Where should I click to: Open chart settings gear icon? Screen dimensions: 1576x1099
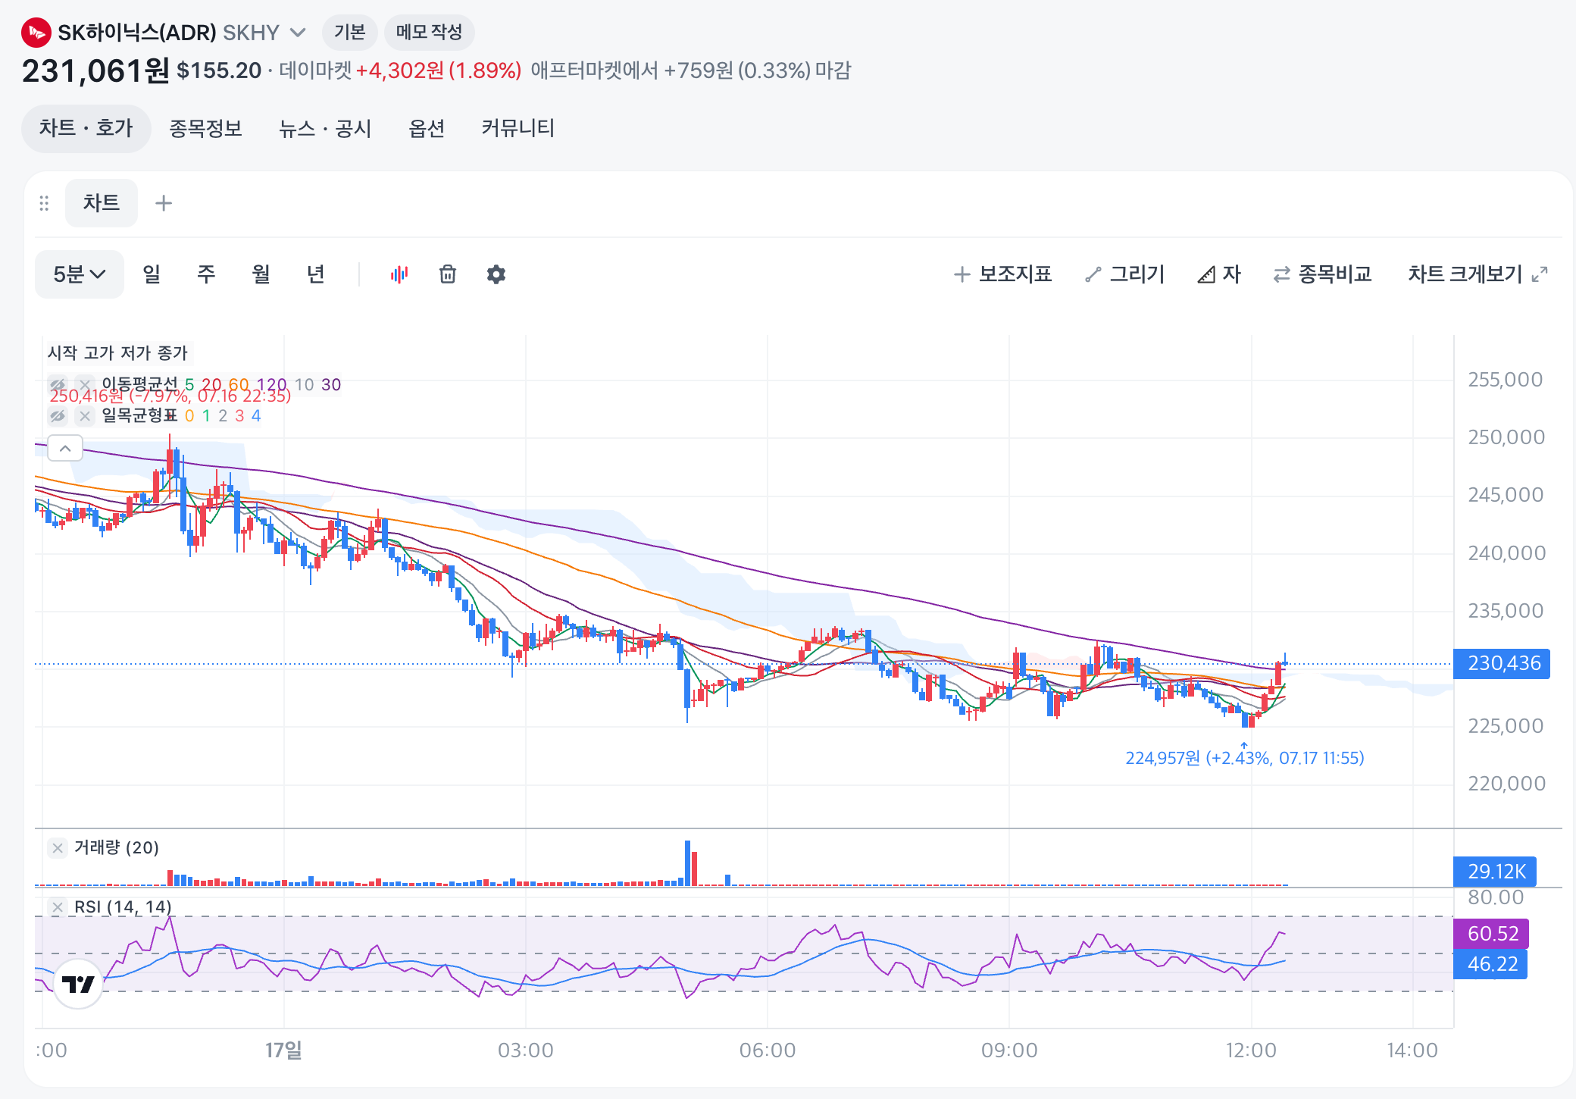pos(496,274)
